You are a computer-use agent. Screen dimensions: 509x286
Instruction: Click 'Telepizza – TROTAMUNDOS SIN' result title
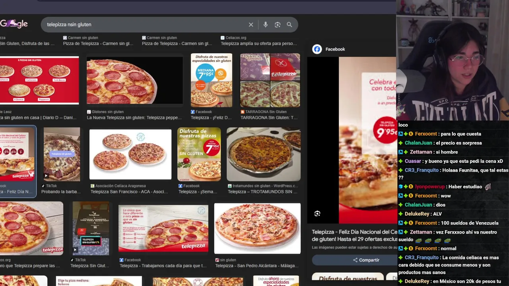[x=262, y=192]
